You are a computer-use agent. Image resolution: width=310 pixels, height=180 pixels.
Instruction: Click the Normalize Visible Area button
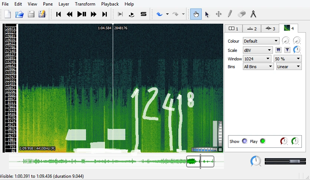(287, 50)
